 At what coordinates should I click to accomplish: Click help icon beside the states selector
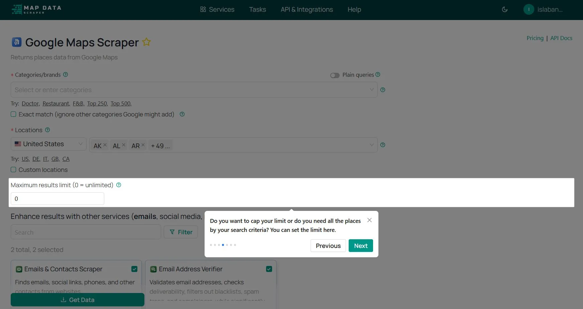tap(383, 145)
